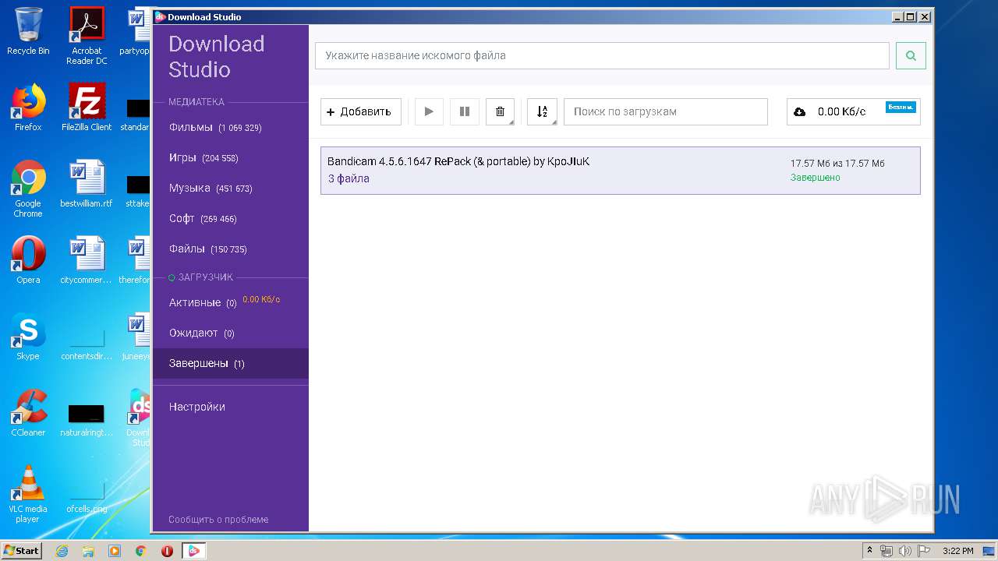This screenshot has width=998, height=561.
Task: Open CCleaner desktop shortcut
Action: tap(28, 413)
